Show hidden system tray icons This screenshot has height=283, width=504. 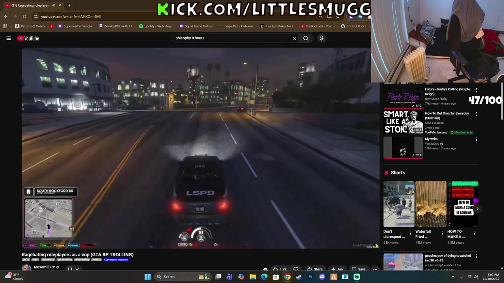click(453, 277)
